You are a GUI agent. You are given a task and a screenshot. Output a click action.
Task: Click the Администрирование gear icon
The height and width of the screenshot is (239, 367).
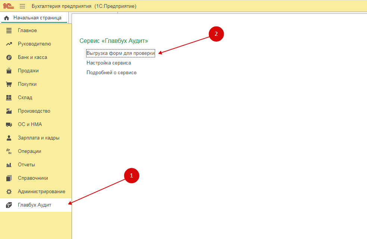pyautogui.click(x=9, y=192)
